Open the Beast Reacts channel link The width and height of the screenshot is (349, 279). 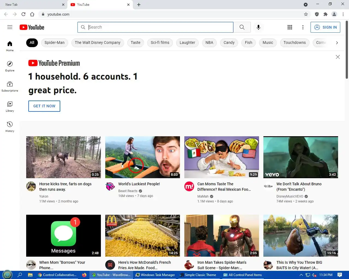pos(128,191)
